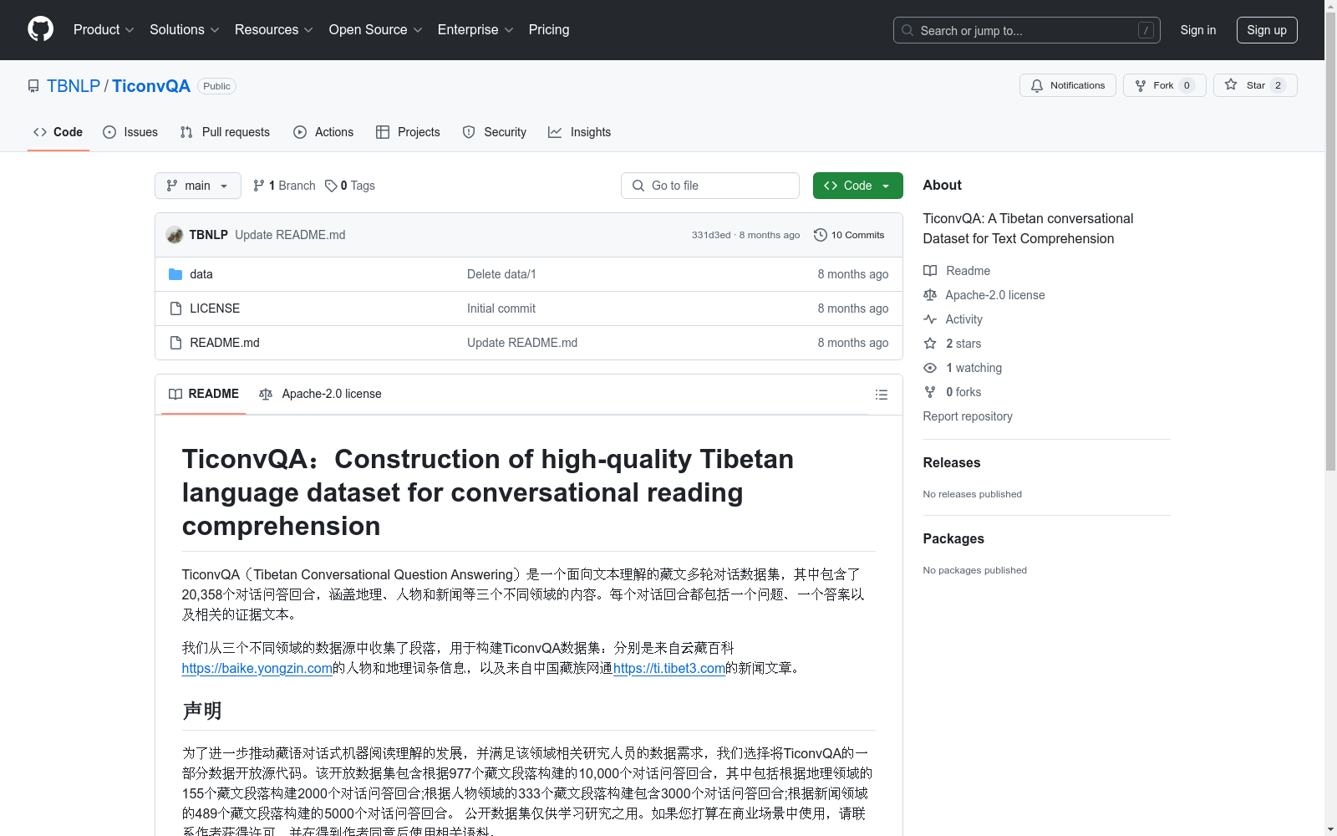Focus the Go to file search box
Screen dimensions: 1337x836
(x=710, y=186)
